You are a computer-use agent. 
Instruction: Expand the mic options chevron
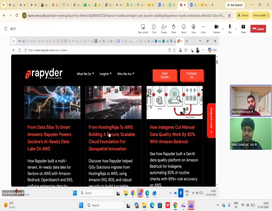tap(236, 29)
